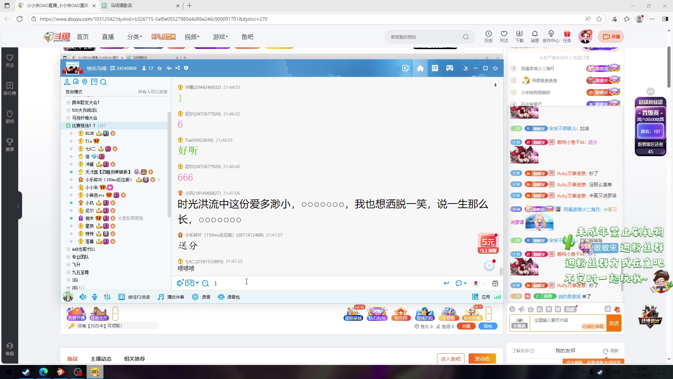Toggle 录音 recording in streamed YY window
673x379 pixels.
[201, 297]
